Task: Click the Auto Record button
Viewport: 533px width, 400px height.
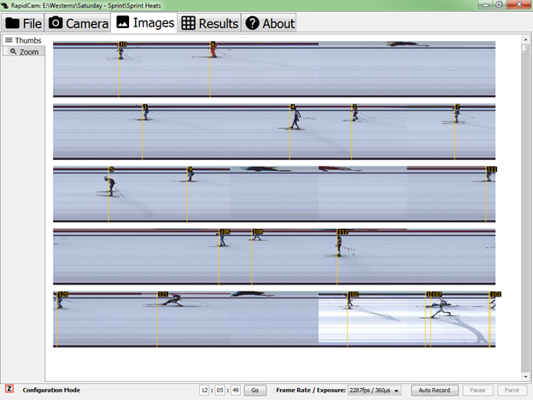Action: 434,391
